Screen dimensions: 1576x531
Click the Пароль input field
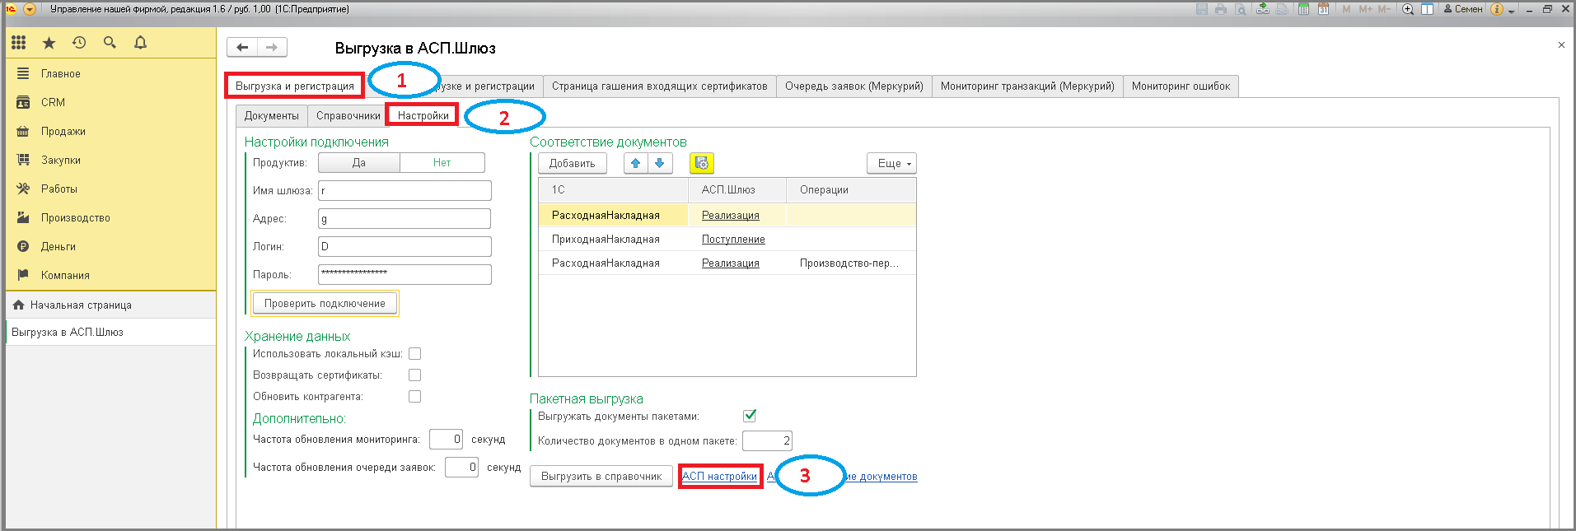click(405, 274)
